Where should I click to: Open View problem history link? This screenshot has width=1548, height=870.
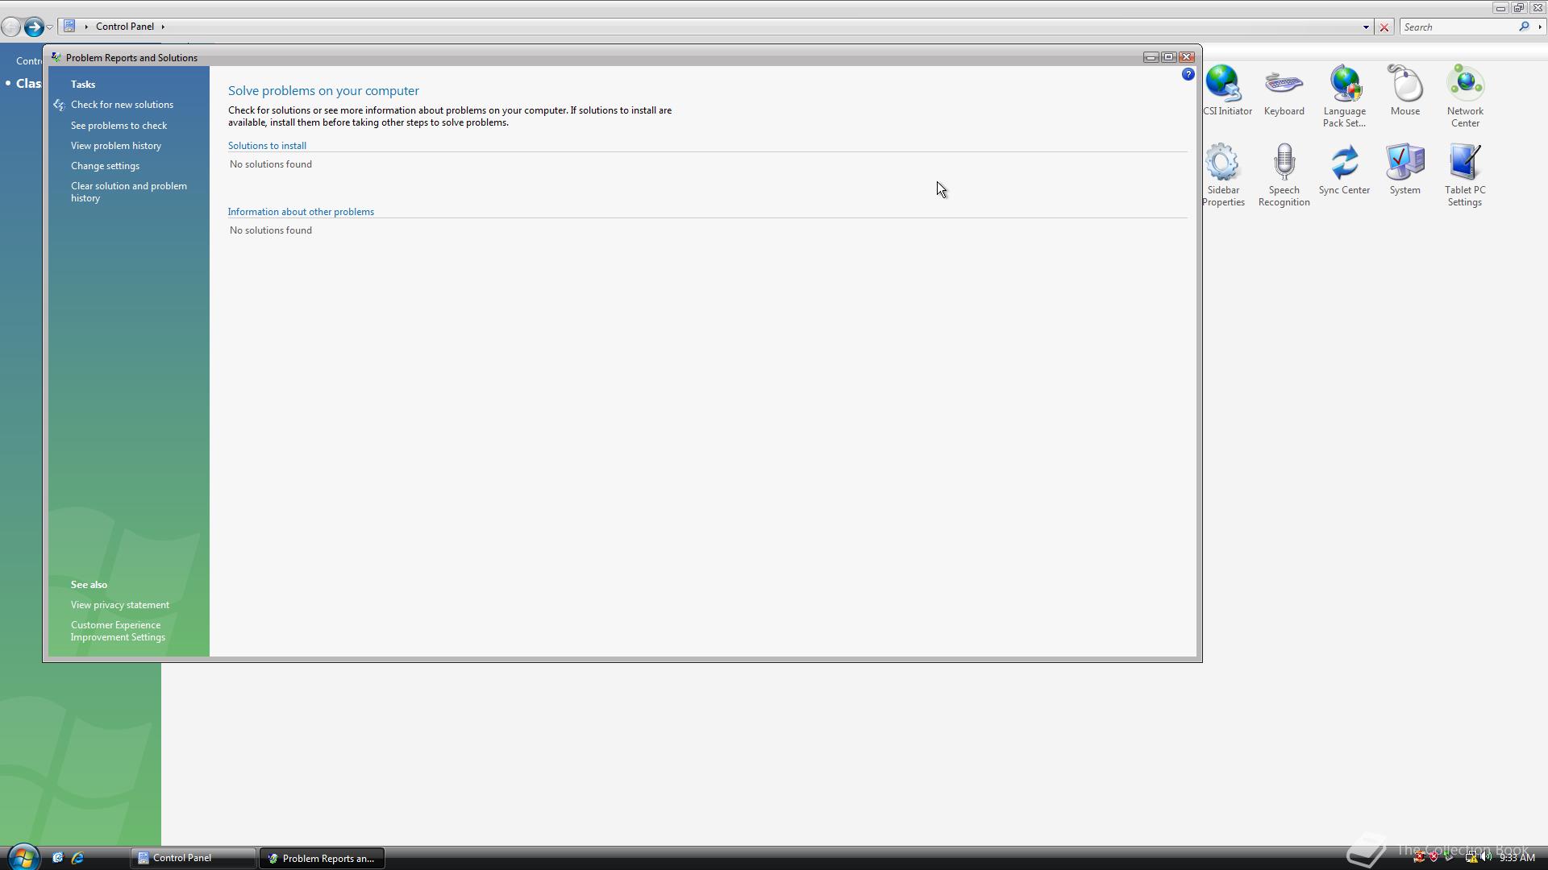pos(115,146)
